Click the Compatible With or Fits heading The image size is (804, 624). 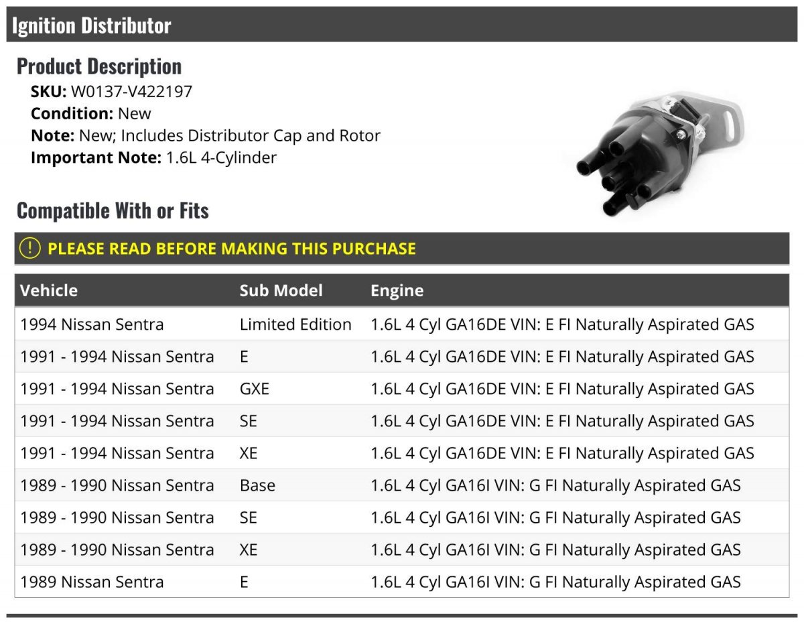click(113, 210)
